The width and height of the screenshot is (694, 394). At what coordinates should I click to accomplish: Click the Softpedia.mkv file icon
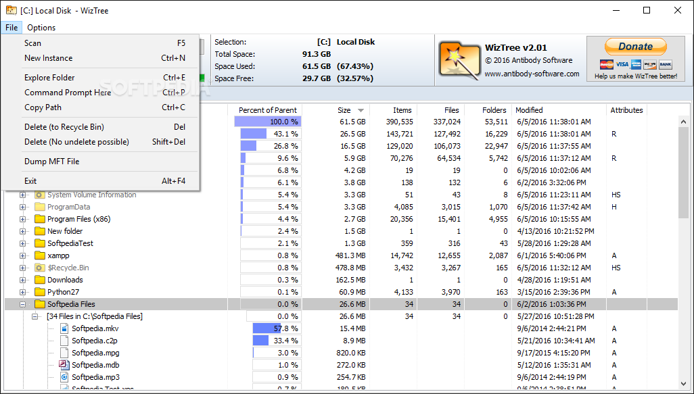tap(64, 328)
